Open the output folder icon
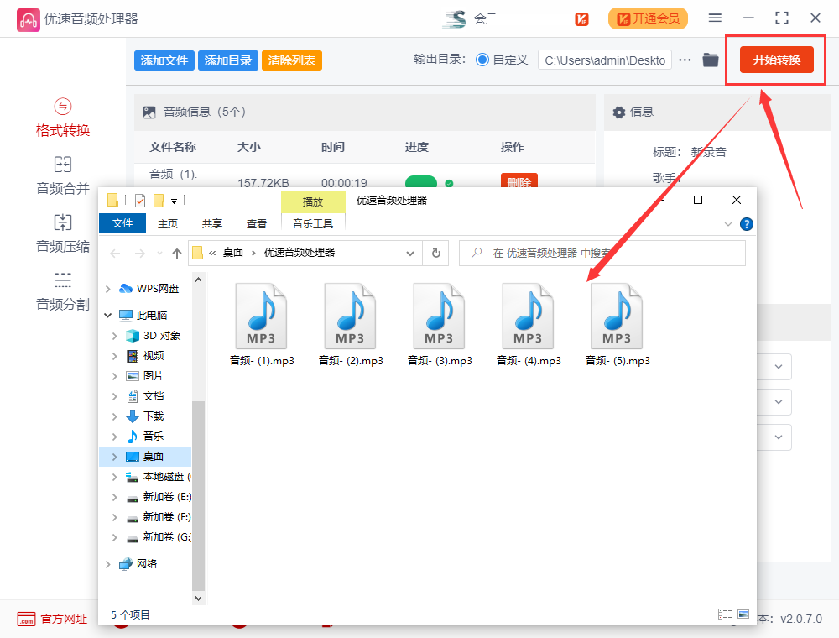The height and width of the screenshot is (638, 839). [711, 60]
